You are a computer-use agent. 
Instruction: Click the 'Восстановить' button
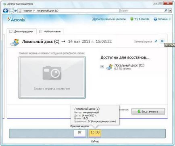[148, 111]
